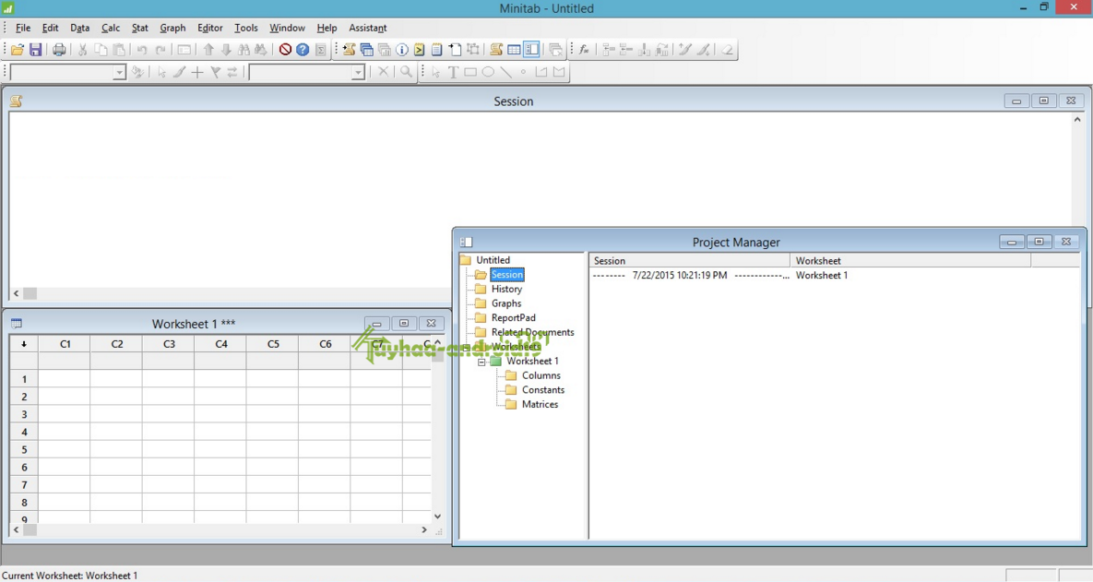Screen dimensions: 1093x582
Task: Open the File menu
Action: 23,28
